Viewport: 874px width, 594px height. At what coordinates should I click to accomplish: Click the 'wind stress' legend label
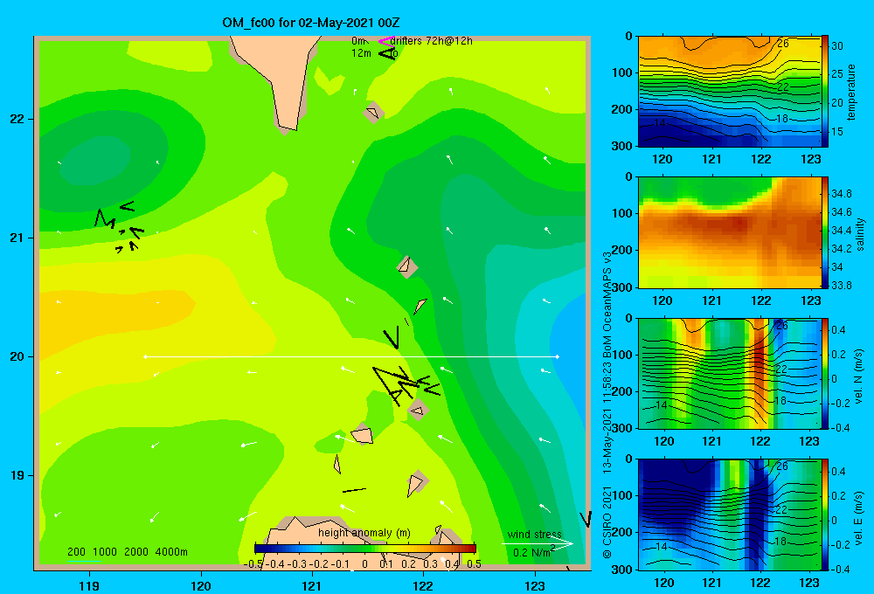click(535, 535)
